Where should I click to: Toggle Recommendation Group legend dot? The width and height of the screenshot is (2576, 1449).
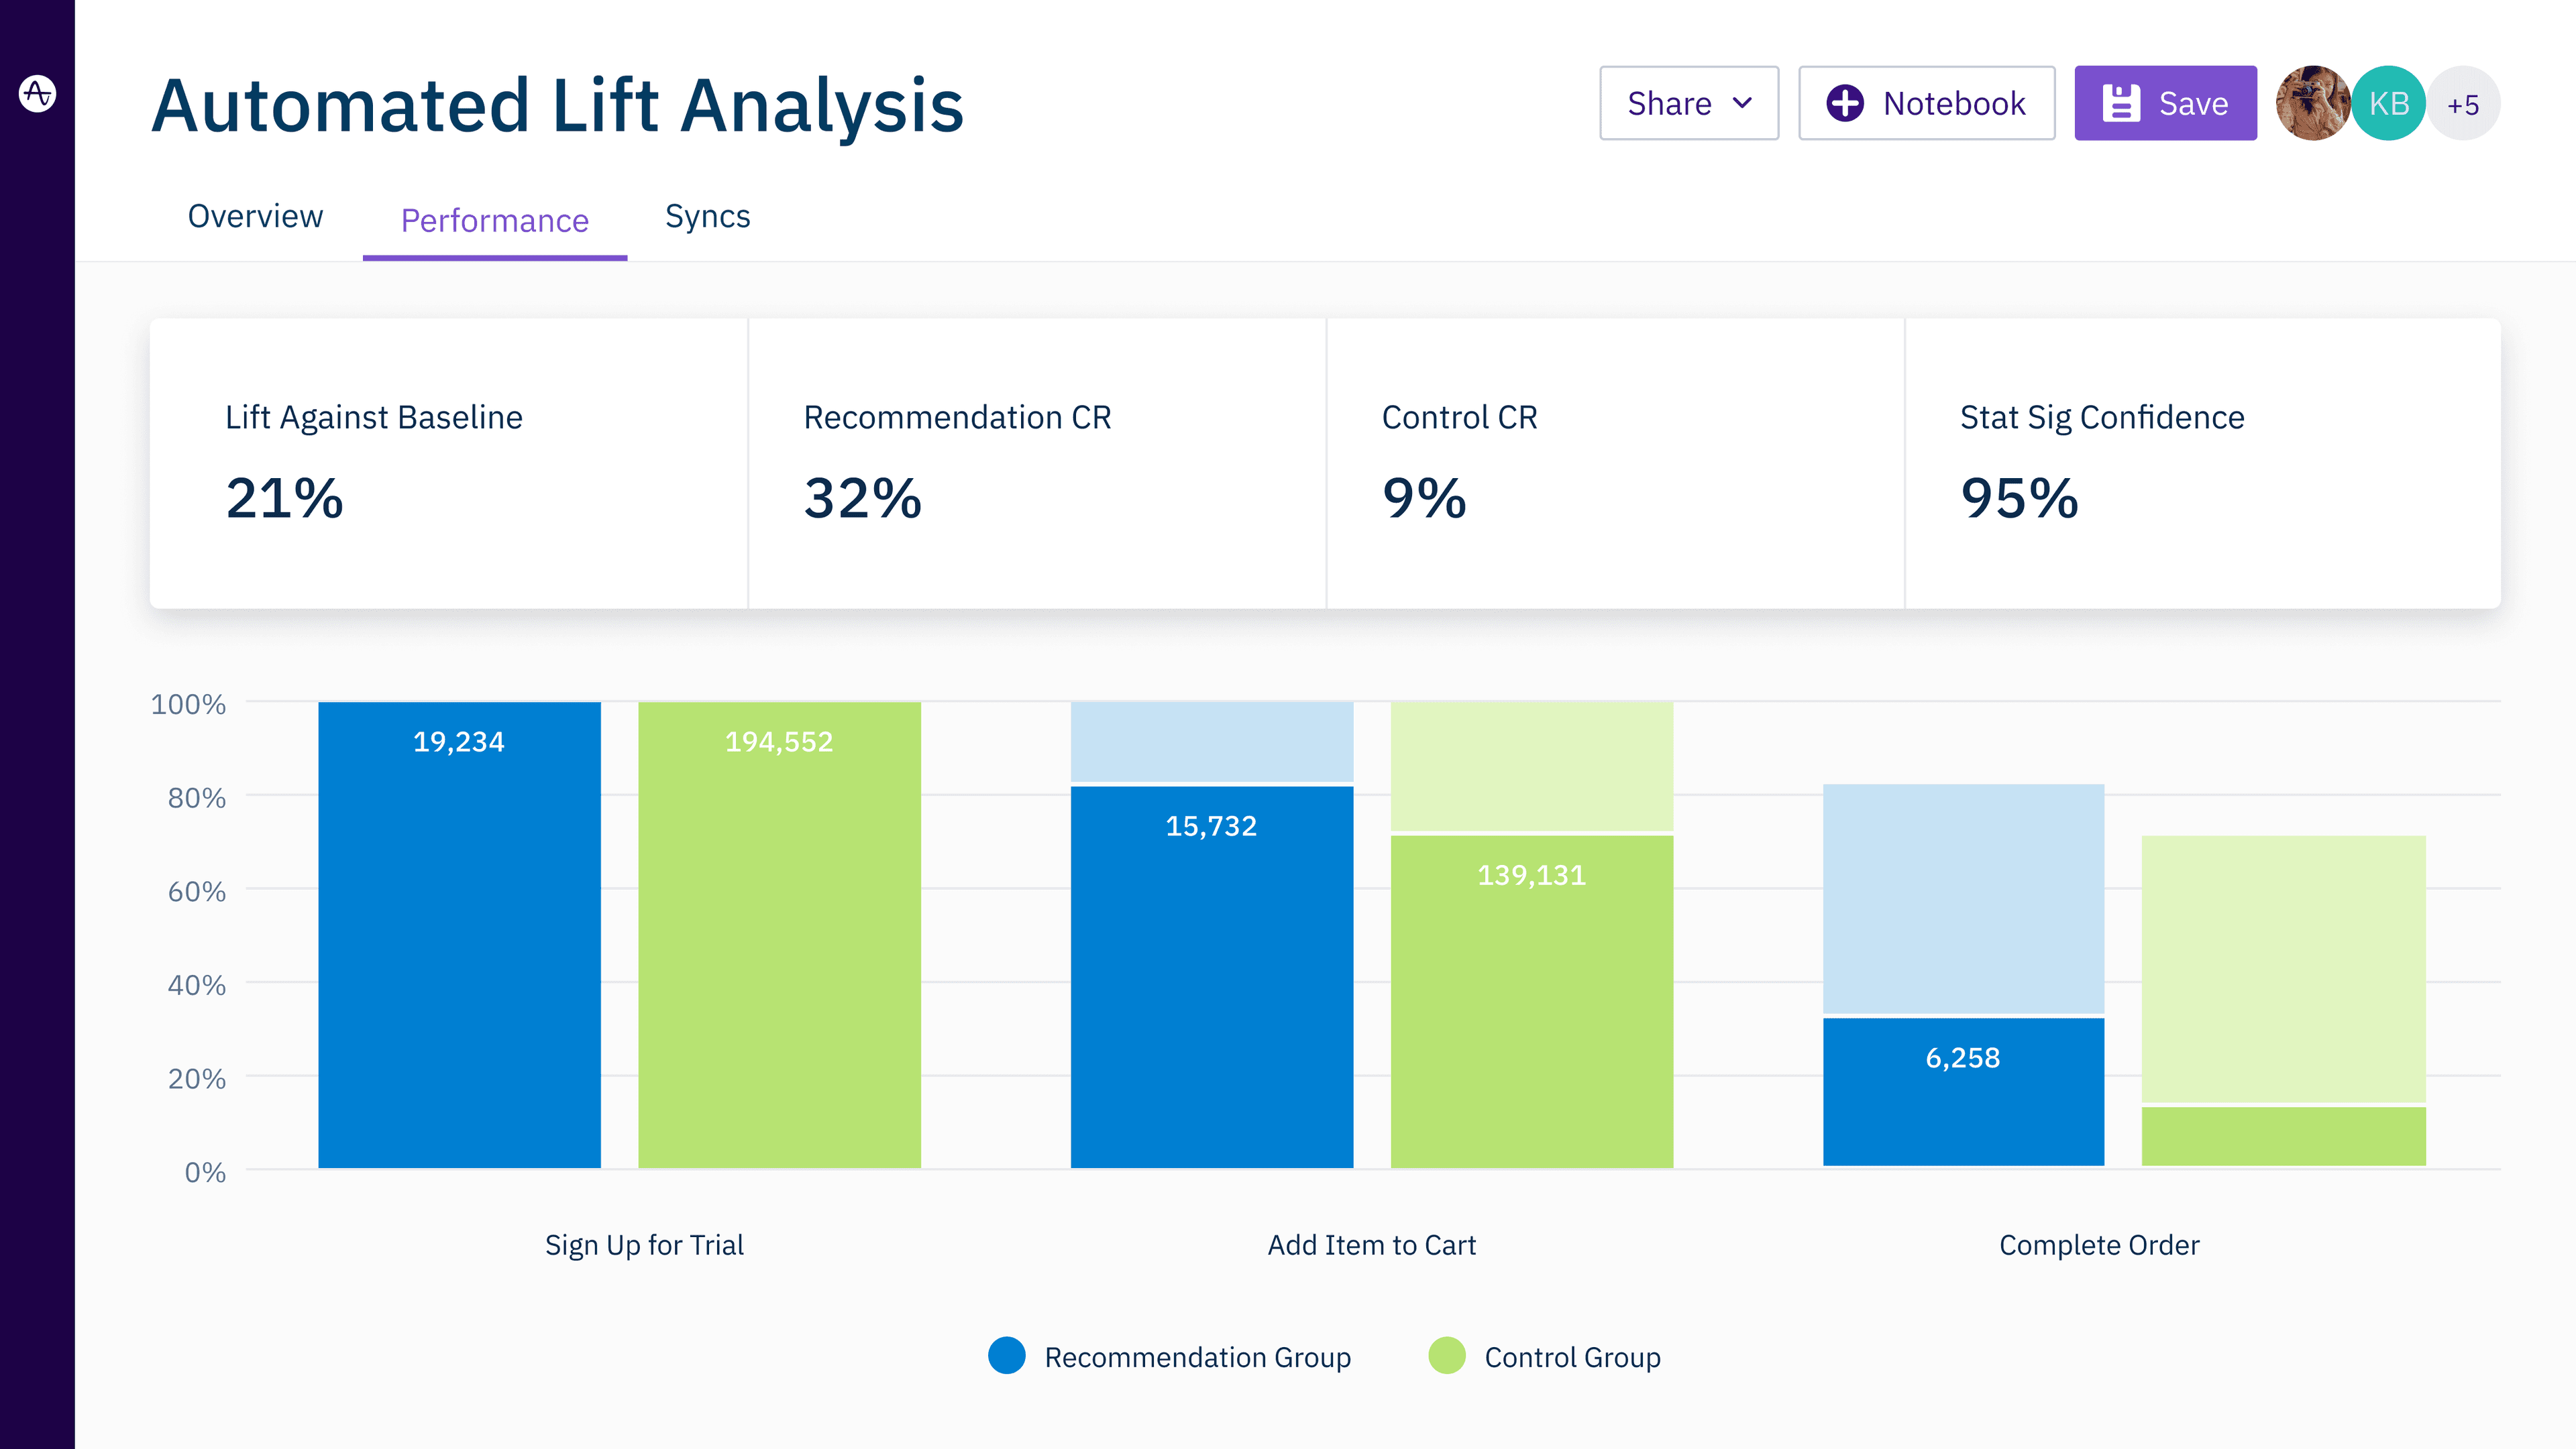tap(1006, 1356)
